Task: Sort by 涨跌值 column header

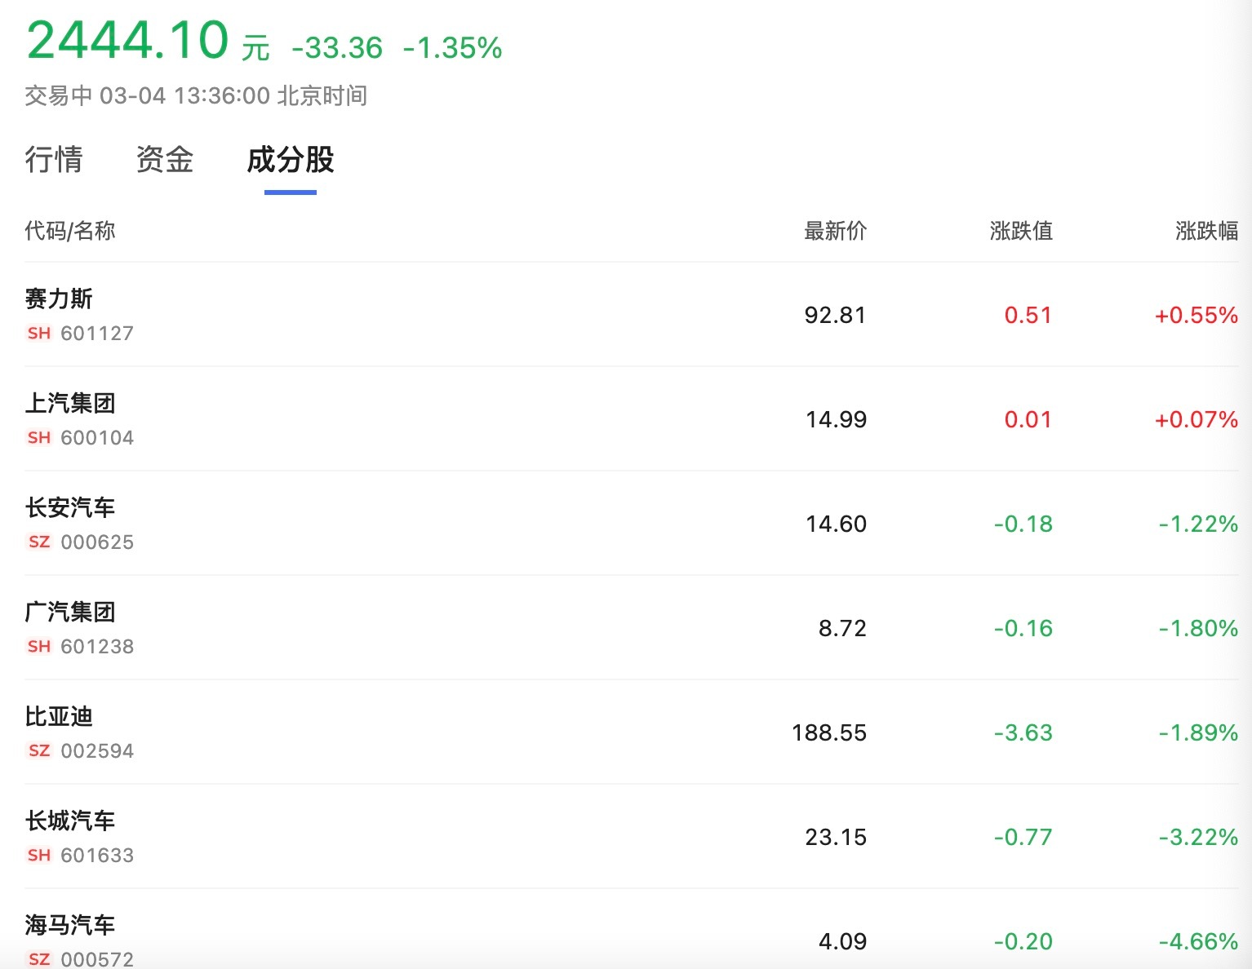Action: 1021,231
